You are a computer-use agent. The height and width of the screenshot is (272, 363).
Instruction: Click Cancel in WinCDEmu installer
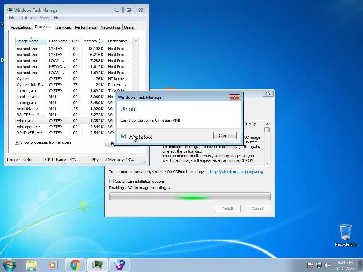point(257,208)
